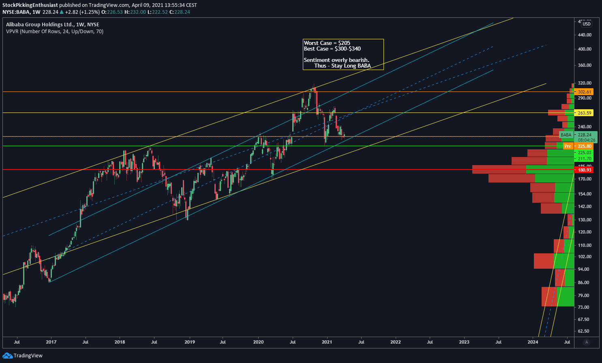Click the 320.00 price axis label
The width and height of the screenshot is (602, 363).
584,83
